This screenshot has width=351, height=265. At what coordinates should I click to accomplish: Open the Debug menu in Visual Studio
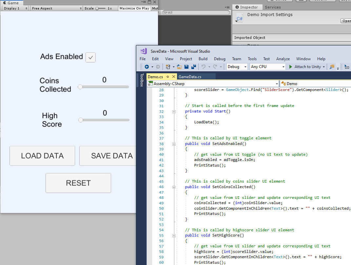[x=220, y=59]
